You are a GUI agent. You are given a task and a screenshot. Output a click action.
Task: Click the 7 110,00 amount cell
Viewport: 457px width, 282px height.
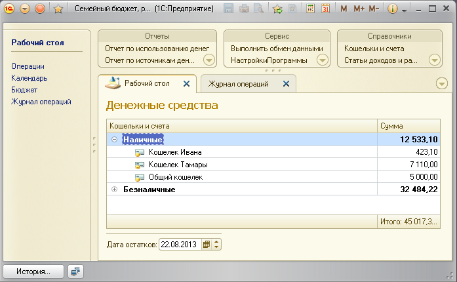[x=408, y=165]
